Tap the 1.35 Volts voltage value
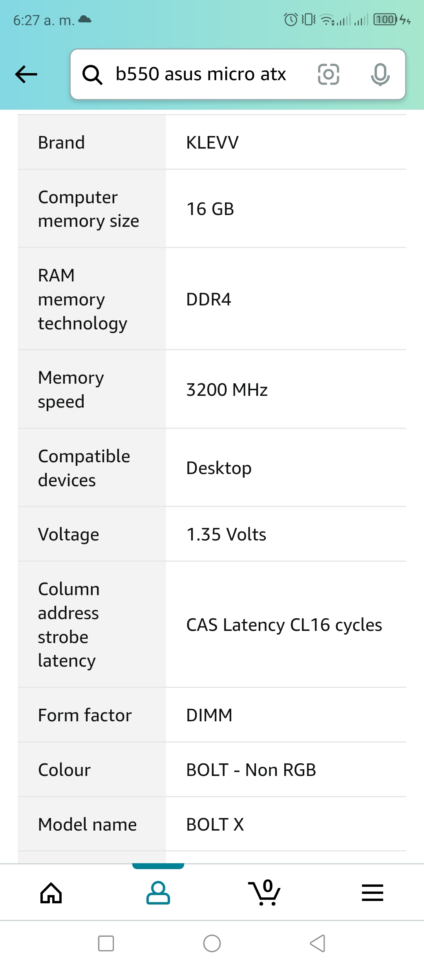Screen dimensions: 424x967 point(227,534)
